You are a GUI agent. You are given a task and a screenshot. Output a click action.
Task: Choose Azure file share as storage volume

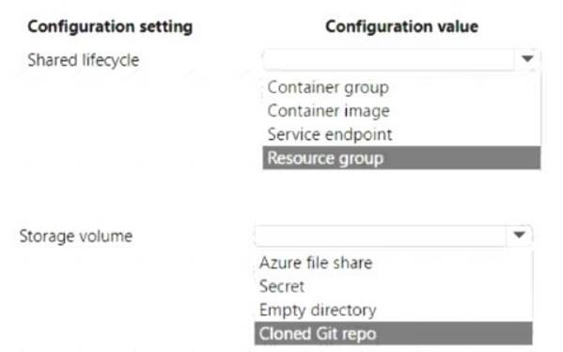click(394, 263)
